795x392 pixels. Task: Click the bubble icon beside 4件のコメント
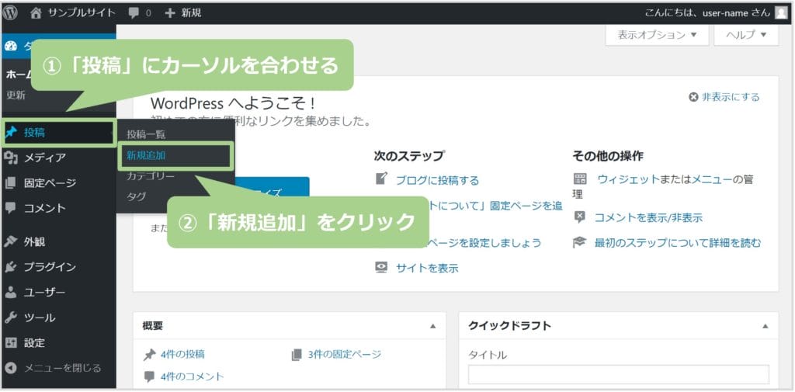coord(149,376)
